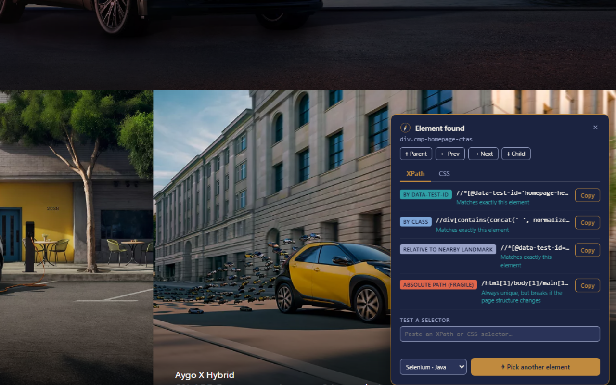
Task: Click the Aygo X Hybrid heading
Action: click(205, 375)
